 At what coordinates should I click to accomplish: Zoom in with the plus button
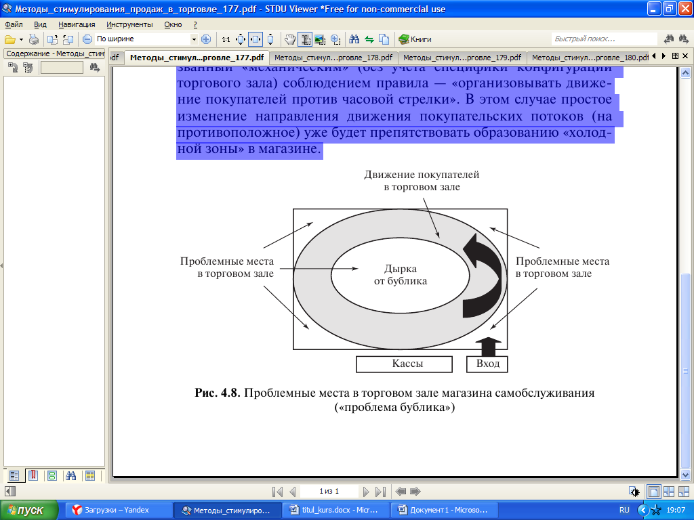pyautogui.click(x=206, y=39)
